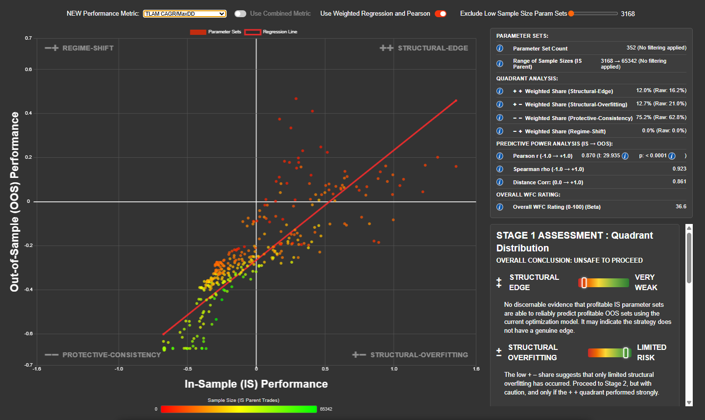Image resolution: width=705 pixels, height=420 pixels.
Task: Click info icon next to Range of Sample Sizes
Action: pos(500,64)
